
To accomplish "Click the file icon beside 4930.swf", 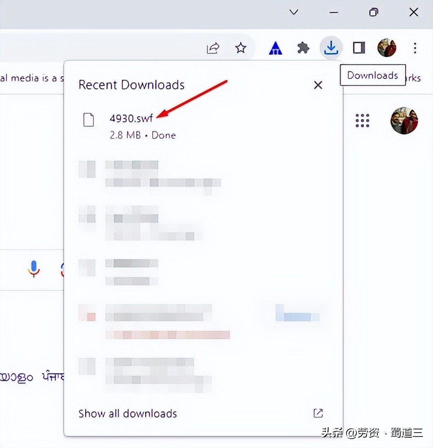I will click(89, 120).
